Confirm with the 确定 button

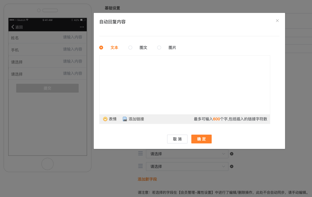(201, 139)
